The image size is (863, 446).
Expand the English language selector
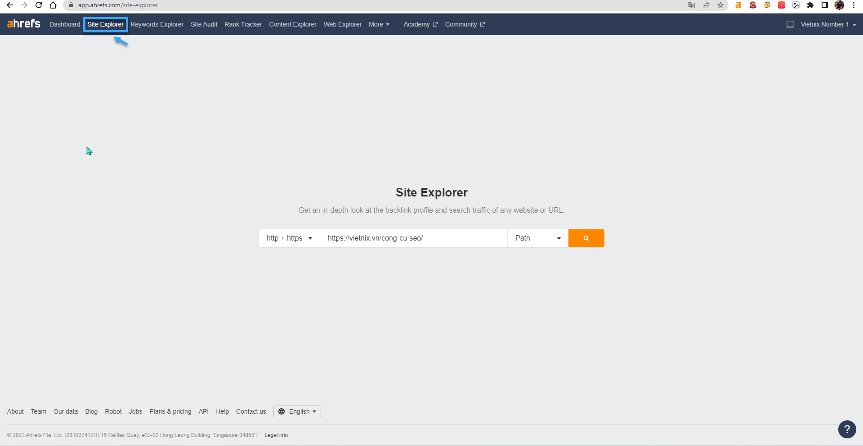[x=297, y=411]
